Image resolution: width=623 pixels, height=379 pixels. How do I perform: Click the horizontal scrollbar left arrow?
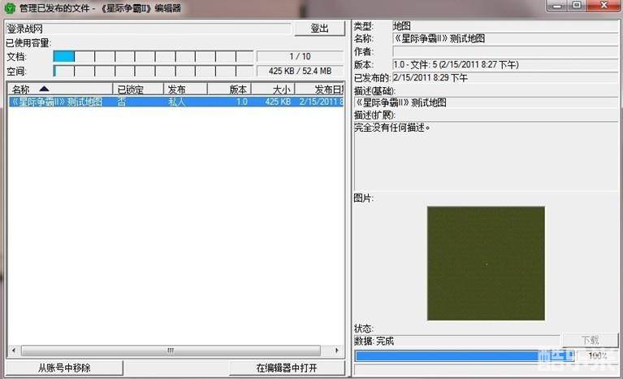[x=13, y=351]
